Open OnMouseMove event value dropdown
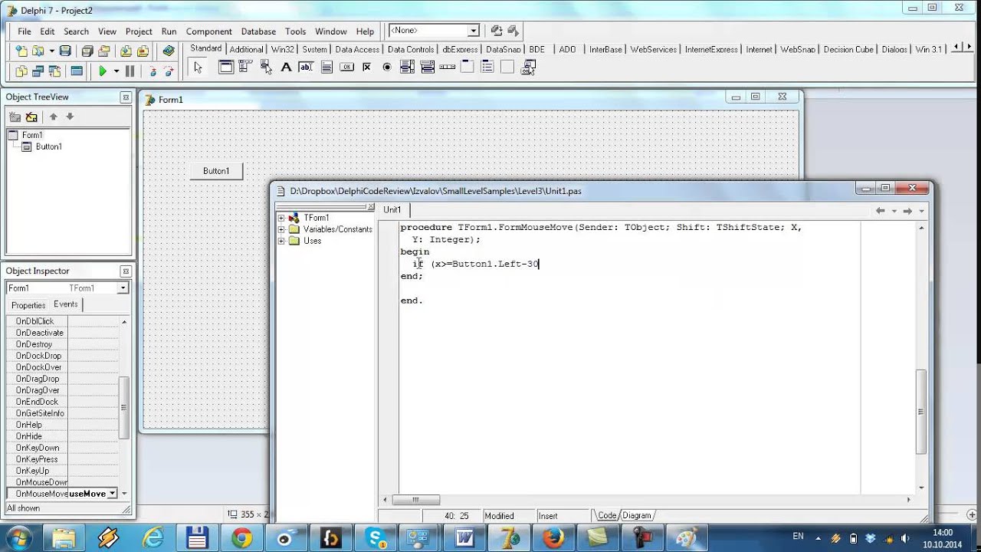Screen dimensions: 981x552 [x=113, y=494]
